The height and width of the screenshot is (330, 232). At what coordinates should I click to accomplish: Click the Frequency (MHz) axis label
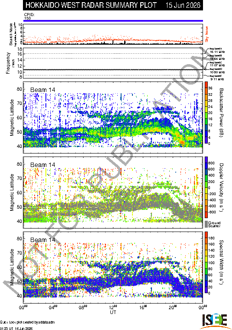[9, 63]
